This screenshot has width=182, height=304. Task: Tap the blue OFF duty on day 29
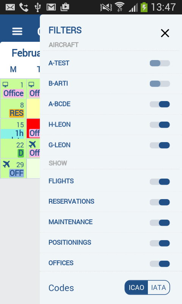click(16, 173)
